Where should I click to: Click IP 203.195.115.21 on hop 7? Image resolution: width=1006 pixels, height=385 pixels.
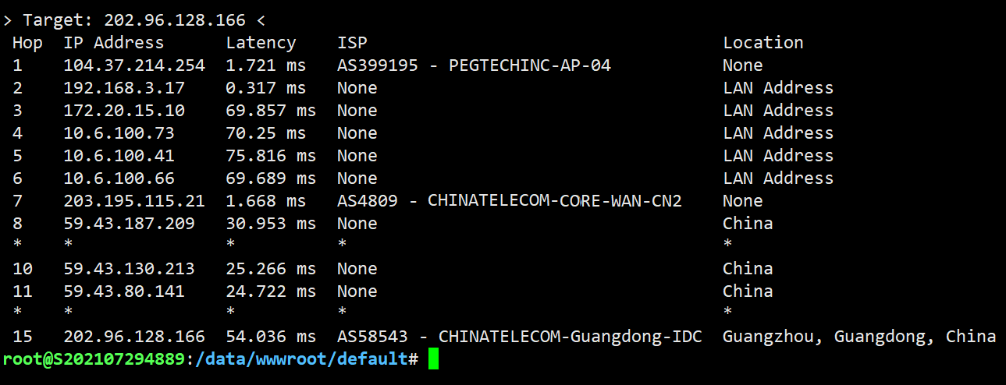point(134,201)
